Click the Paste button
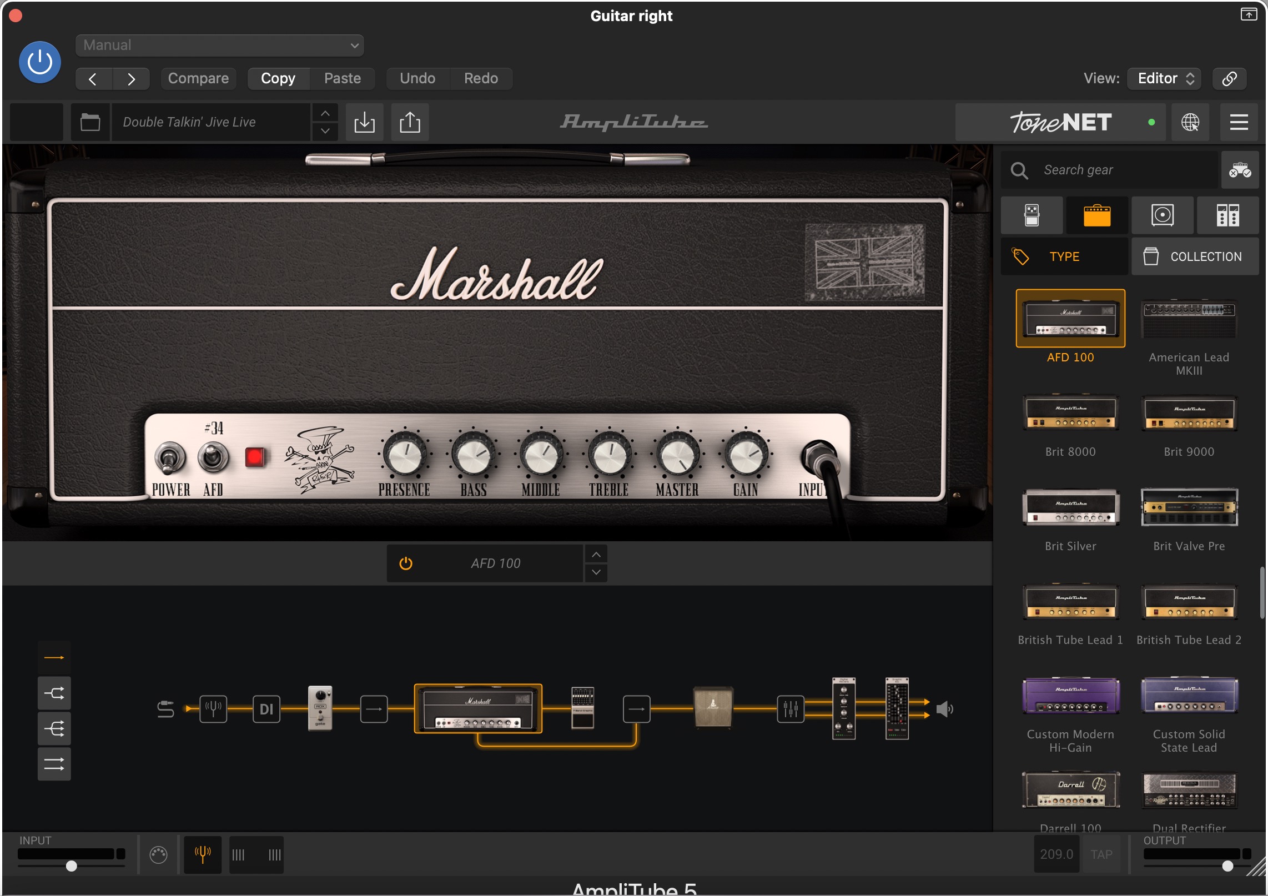The image size is (1268, 896). pos(343,79)
